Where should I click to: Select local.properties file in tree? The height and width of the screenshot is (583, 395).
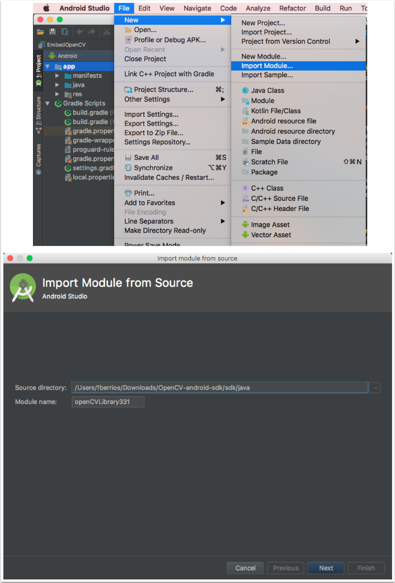(x=89, y=177)
